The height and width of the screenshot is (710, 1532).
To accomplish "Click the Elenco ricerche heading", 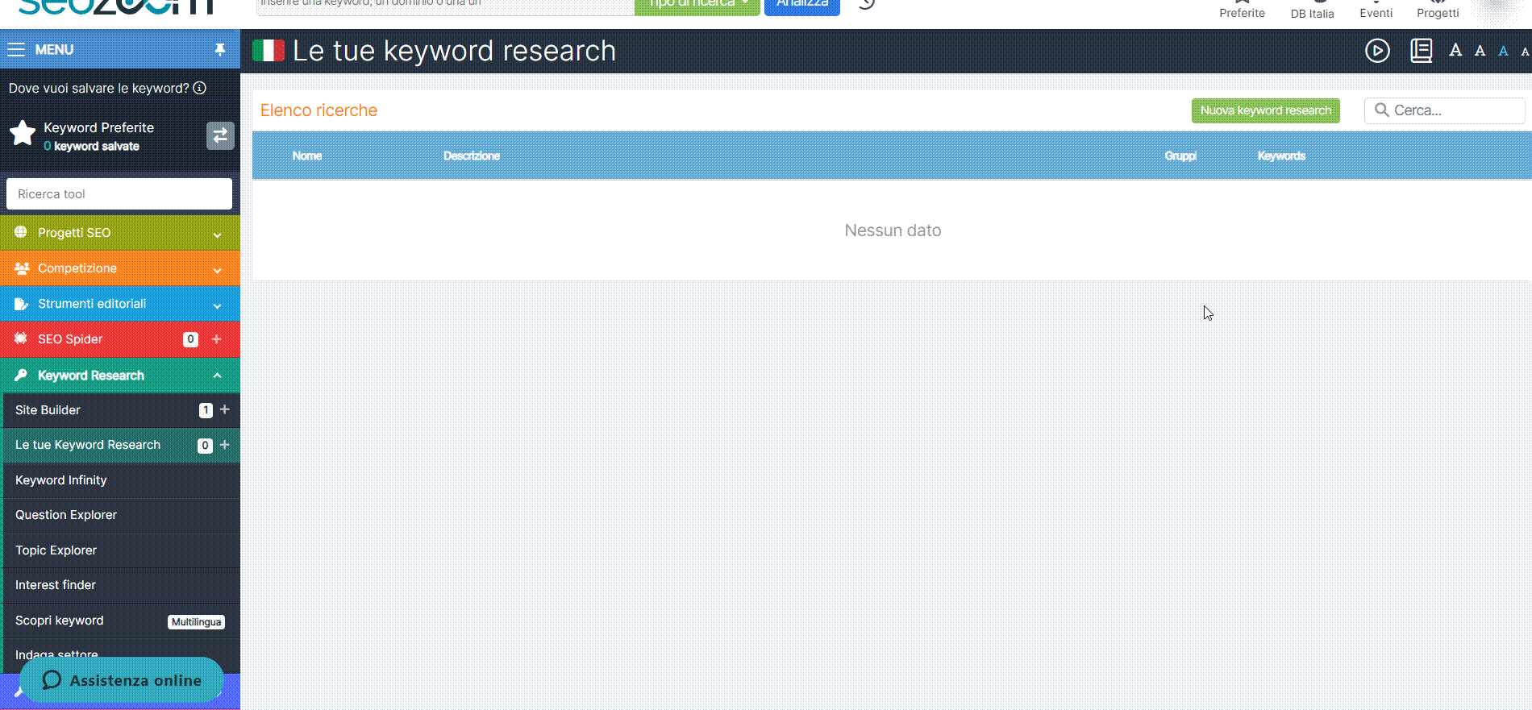I will tap(318, 110).
